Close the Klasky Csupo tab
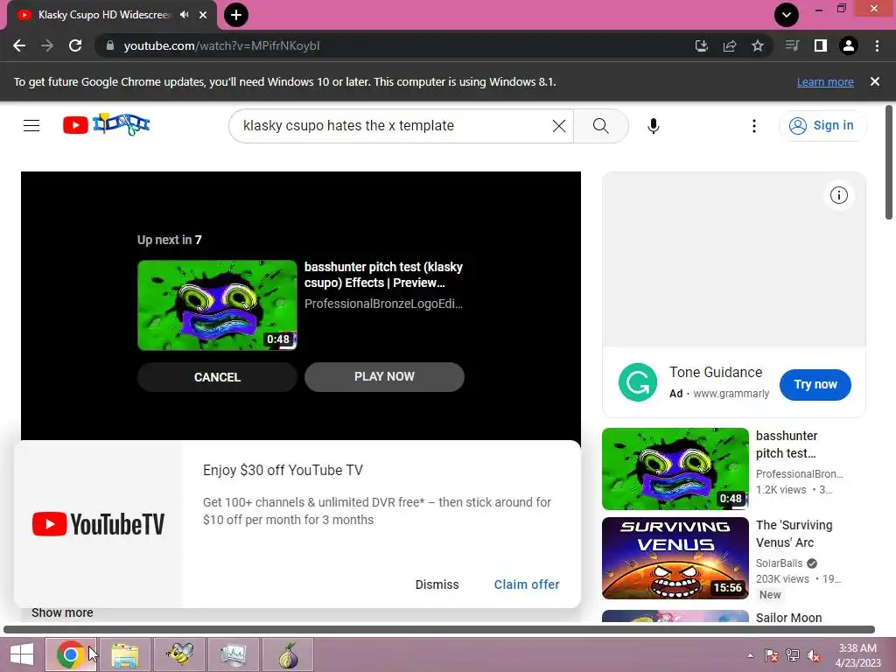 click(x=203, y=15)
